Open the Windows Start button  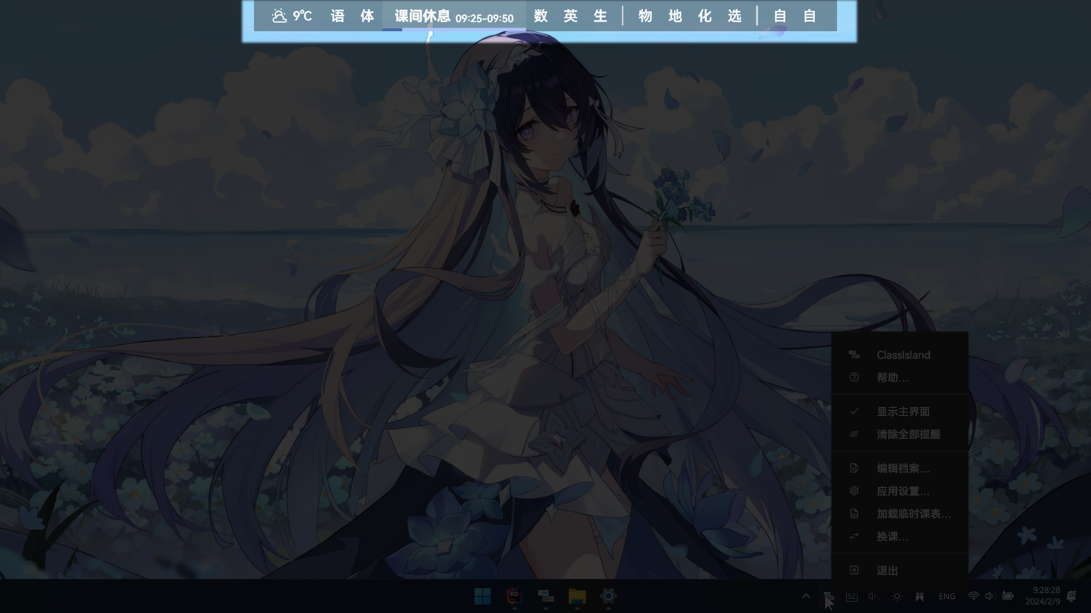coord(482,596)
